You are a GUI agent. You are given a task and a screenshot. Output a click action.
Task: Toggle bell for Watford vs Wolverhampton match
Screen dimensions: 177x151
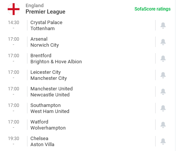(163, 125)
